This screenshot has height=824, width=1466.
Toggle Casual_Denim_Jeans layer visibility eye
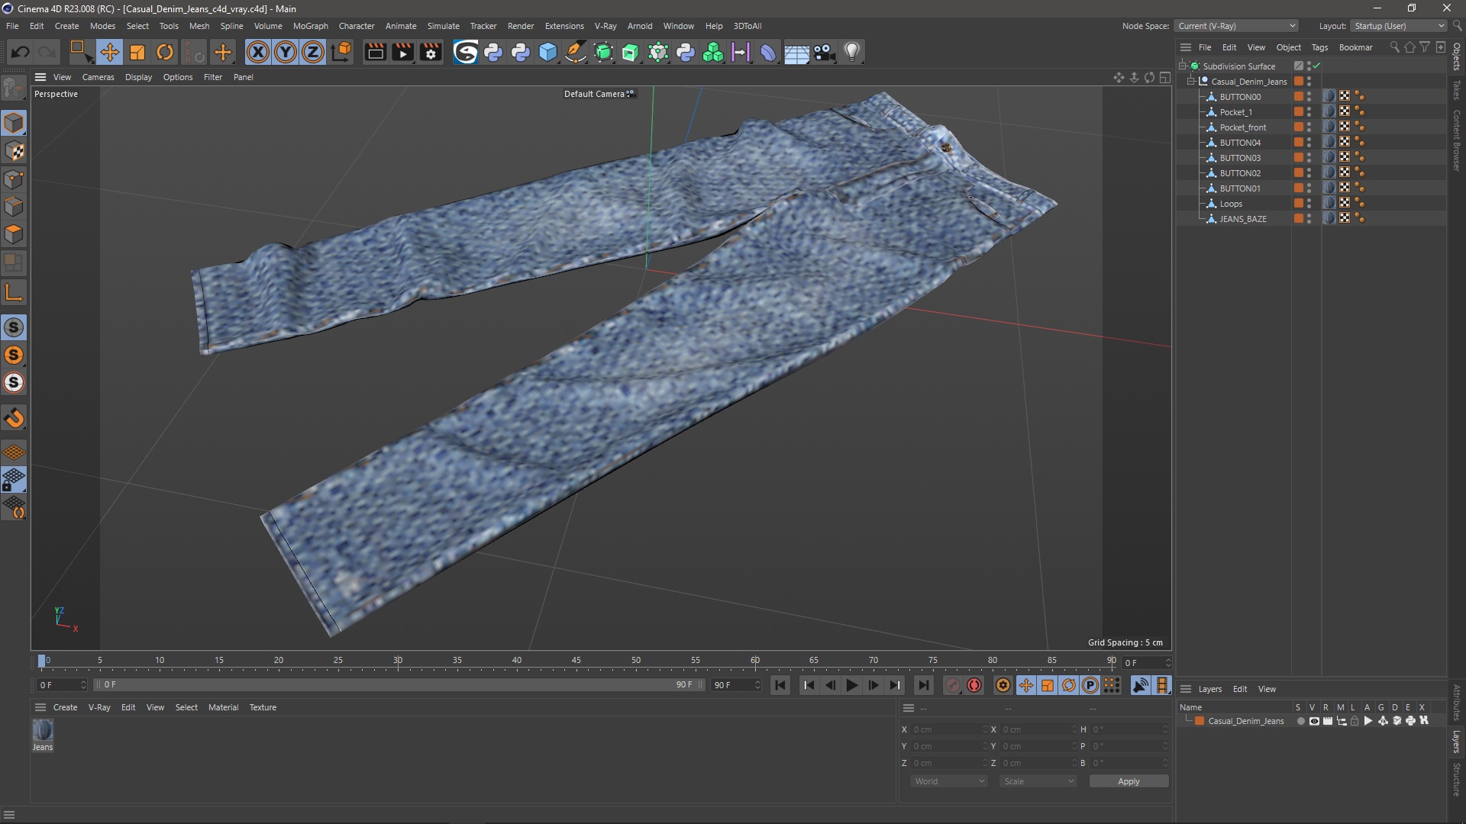(1314, 721)
